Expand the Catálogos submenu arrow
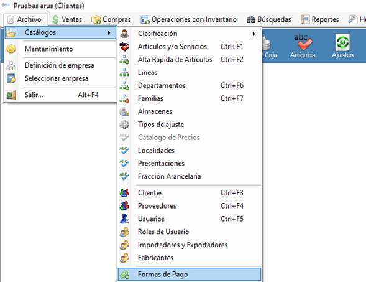366x282 pixels. [109, 32]
